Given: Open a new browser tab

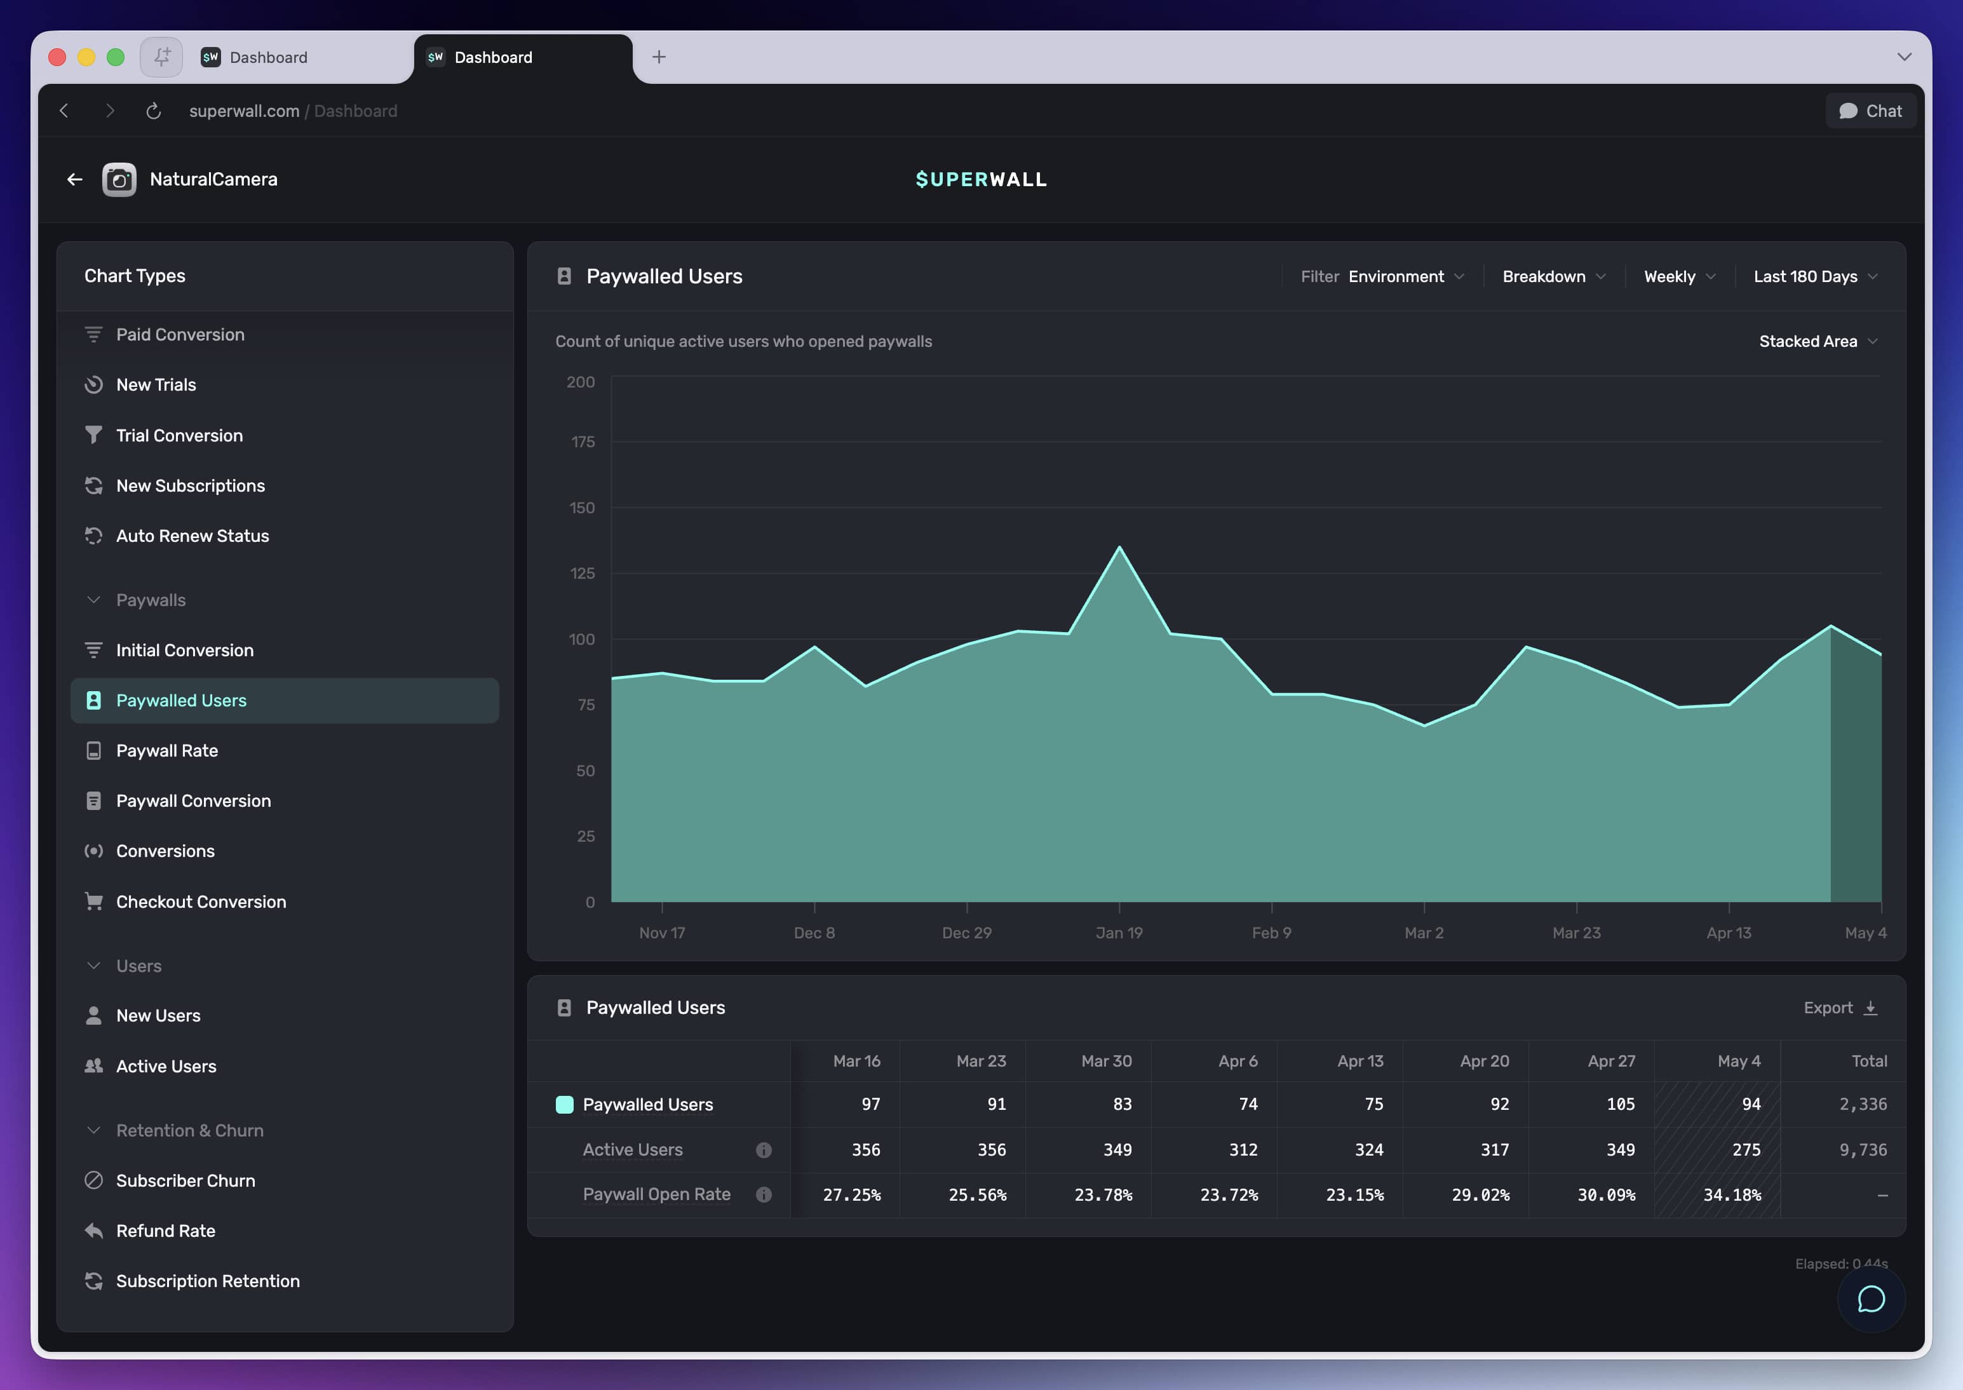Looking at the screenshot, I should click(x=659, y=57).
